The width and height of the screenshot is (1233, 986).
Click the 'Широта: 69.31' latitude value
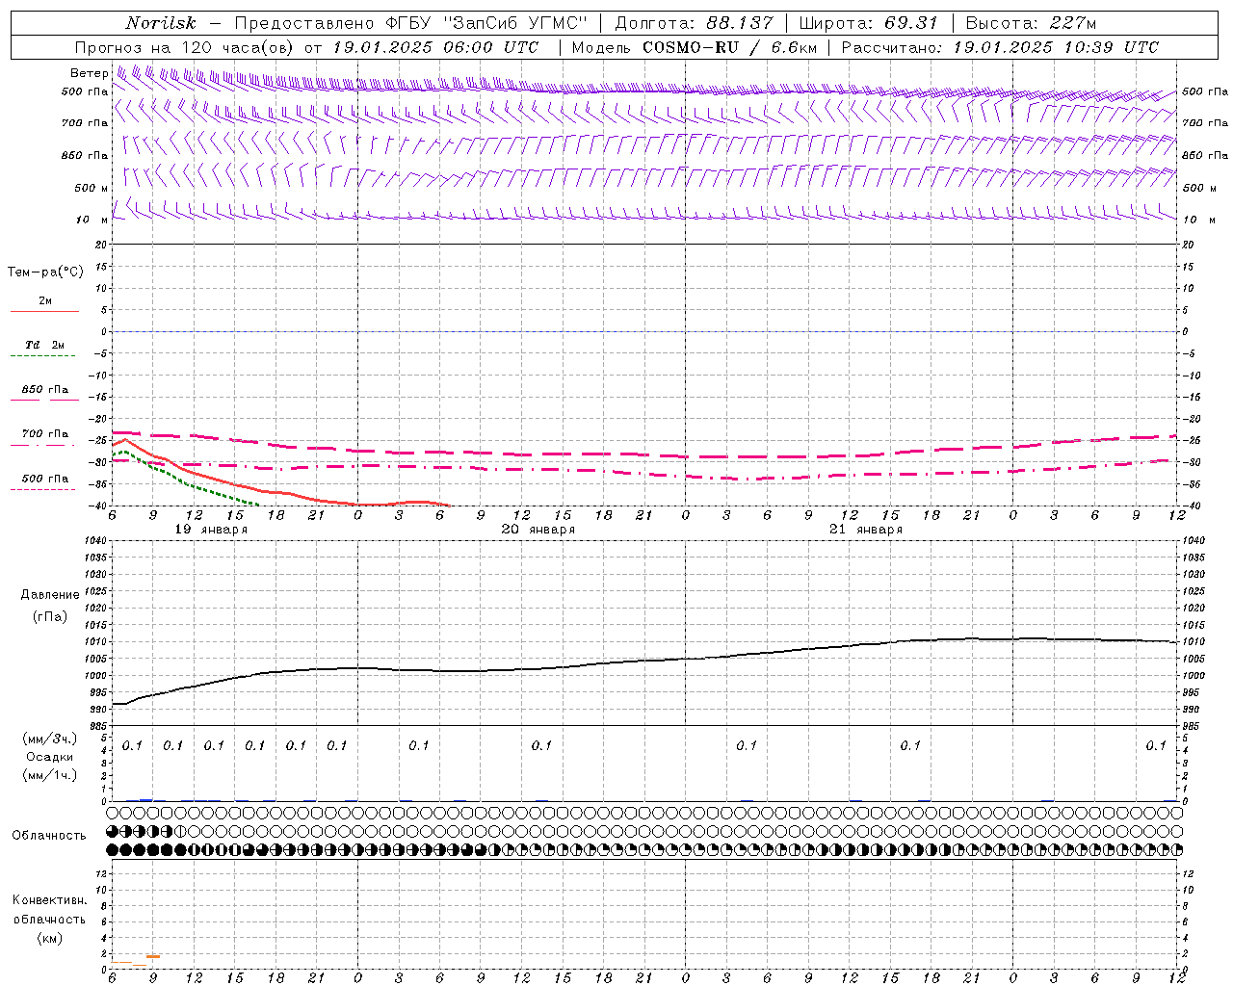869,23
